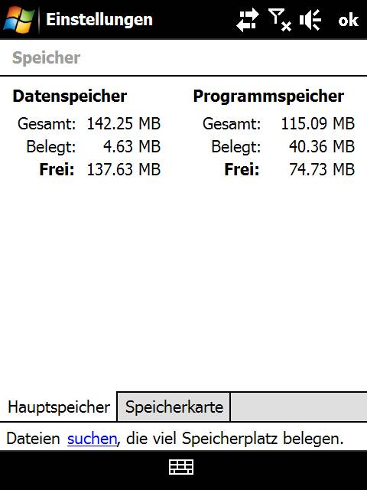Confirm with the ok button
Image resolution: width=367 pixels, height=490 pixels.
349,20
